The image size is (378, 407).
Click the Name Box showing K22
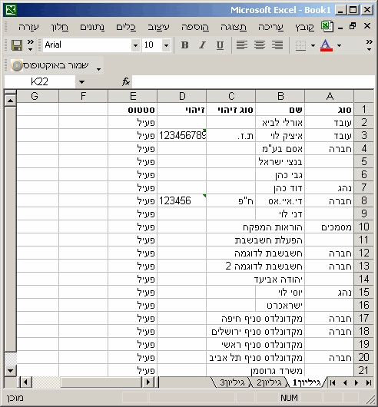click(40, 82)
